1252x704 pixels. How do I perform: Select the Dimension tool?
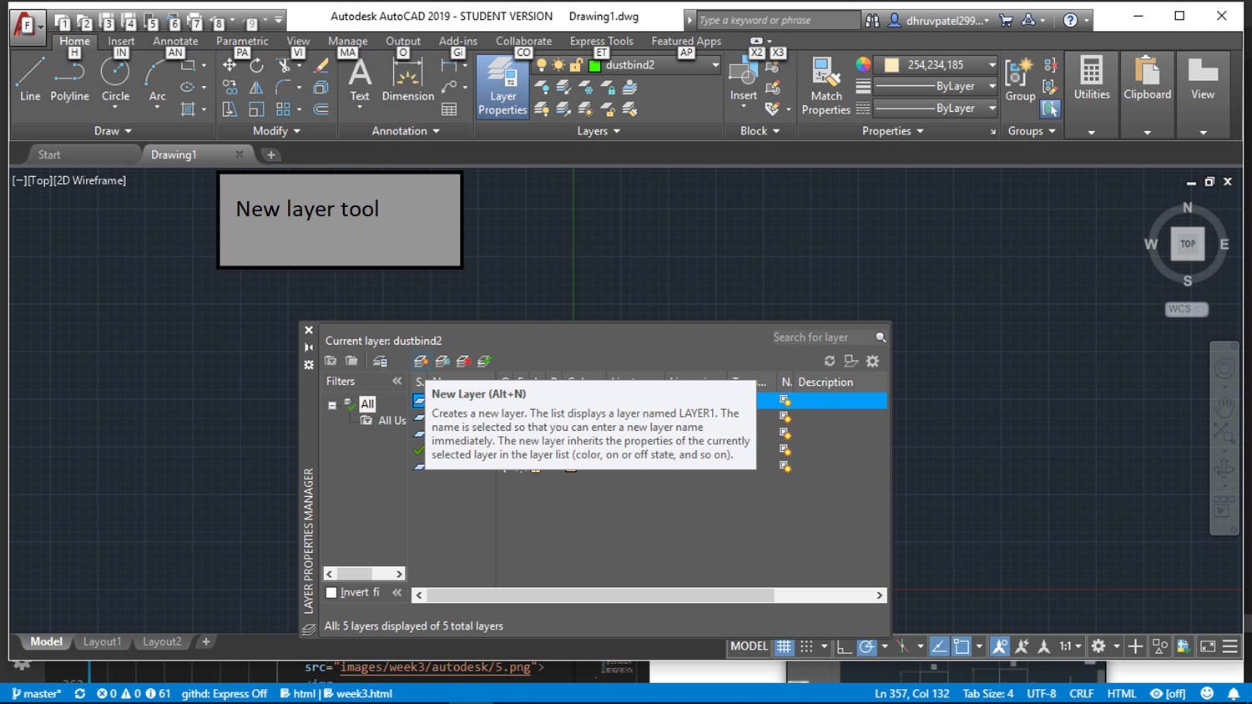coord(407,80)
